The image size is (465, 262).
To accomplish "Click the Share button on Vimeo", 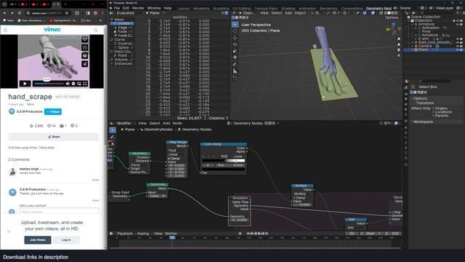I will point(54,137).
